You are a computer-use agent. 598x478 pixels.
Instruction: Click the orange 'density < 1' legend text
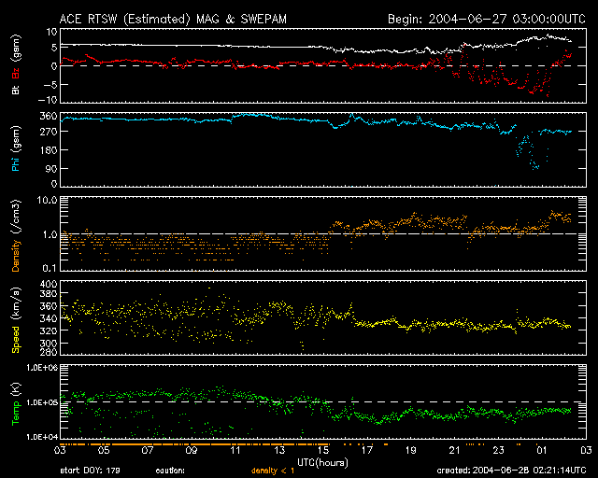click(x=273, y=471)
